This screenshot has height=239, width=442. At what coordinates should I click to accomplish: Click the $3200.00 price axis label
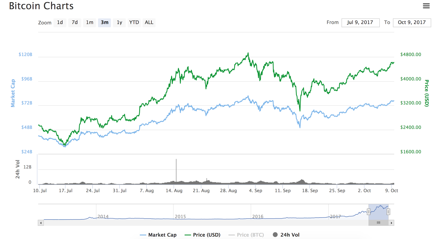click(411, 103)
